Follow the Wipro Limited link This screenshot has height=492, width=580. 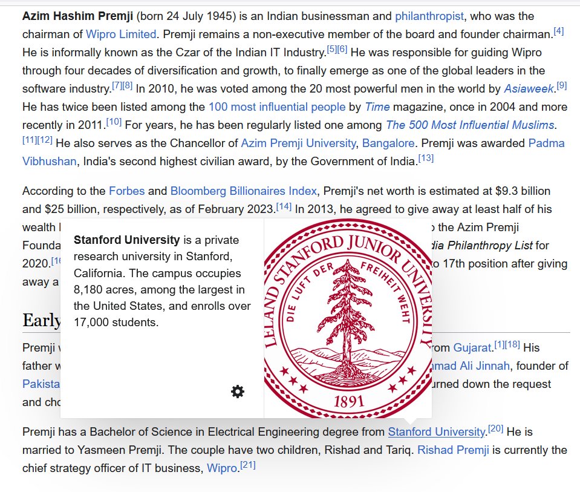[x=121, y=34]
